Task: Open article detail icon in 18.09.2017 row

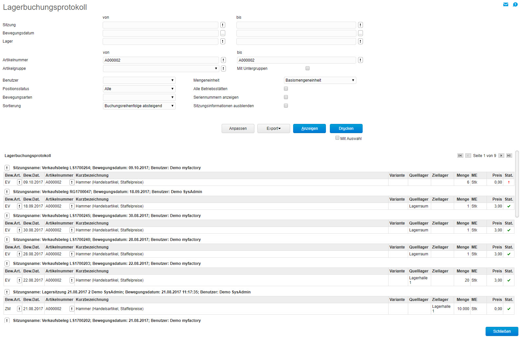Action: [72, 206]
